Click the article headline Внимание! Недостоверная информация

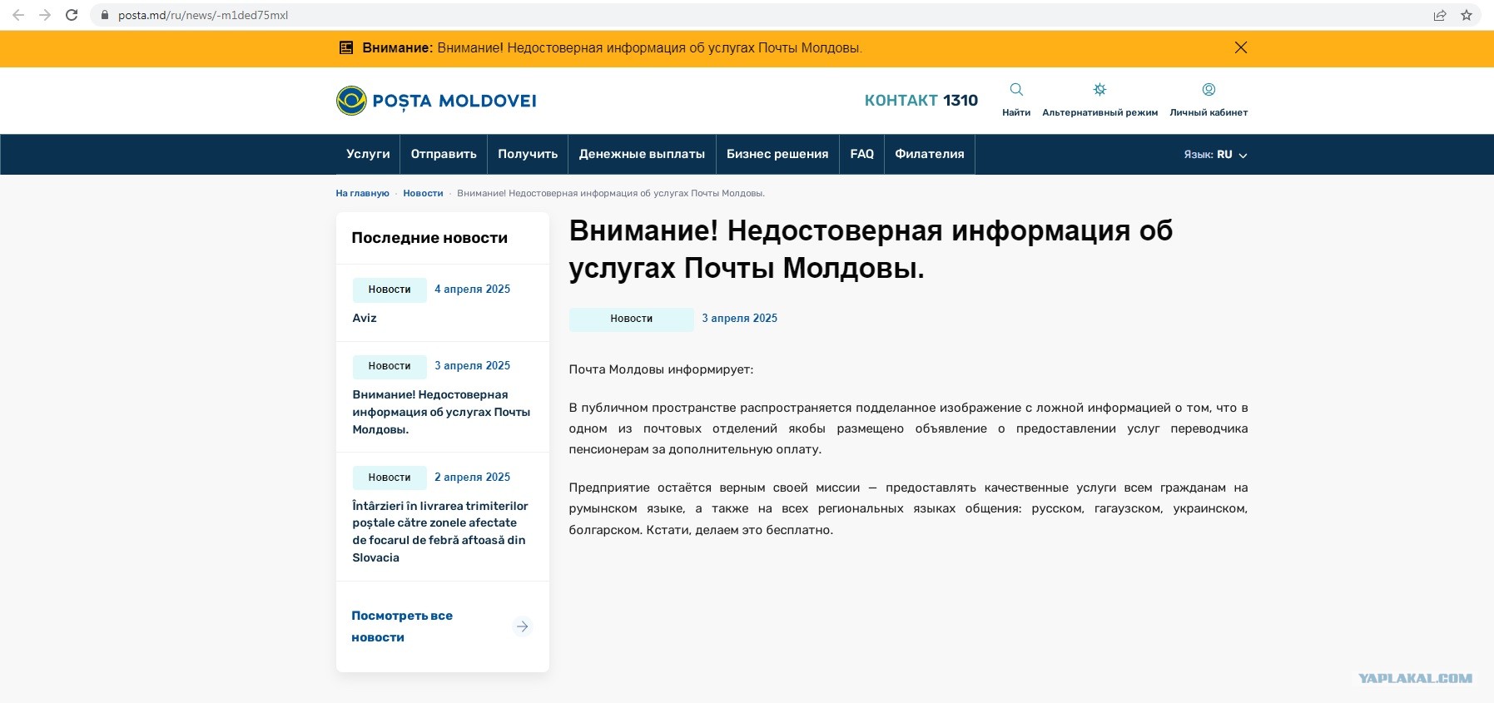click(x=871, y=249)
